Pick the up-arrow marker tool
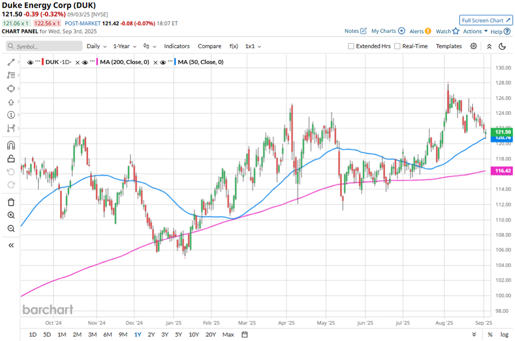515x341 pixels. point(11,102)
